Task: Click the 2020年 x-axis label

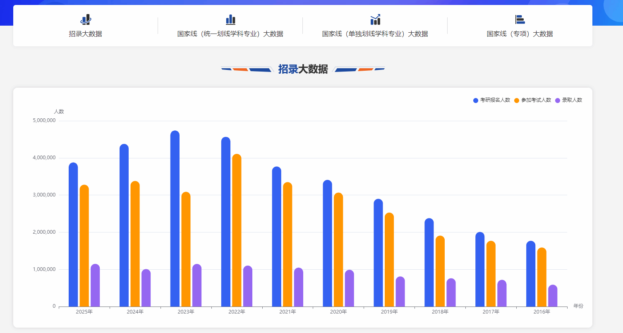Action: (x=338, y=312)
